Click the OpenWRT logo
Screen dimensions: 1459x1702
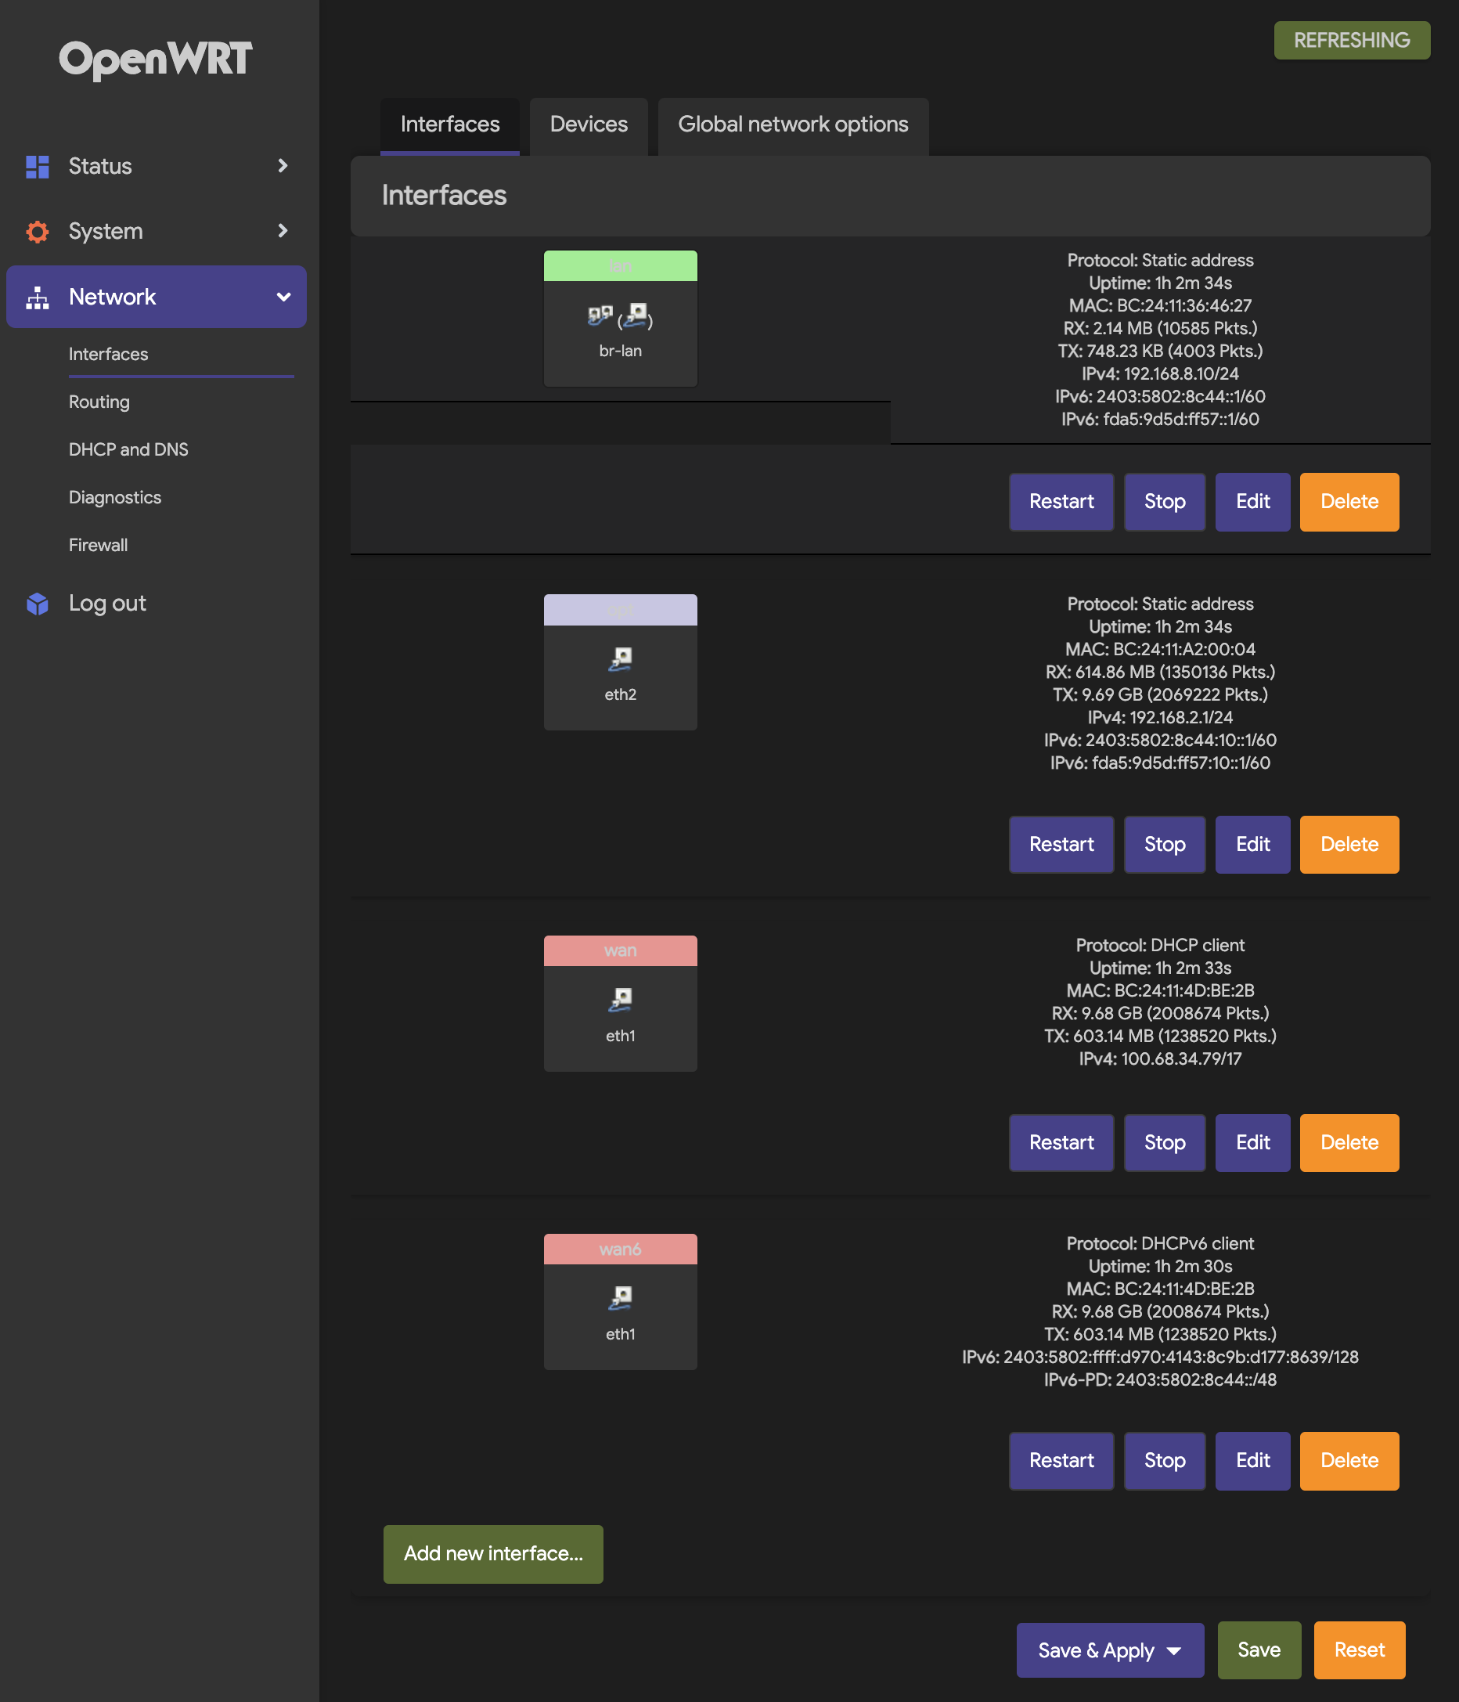click(155, 59)
